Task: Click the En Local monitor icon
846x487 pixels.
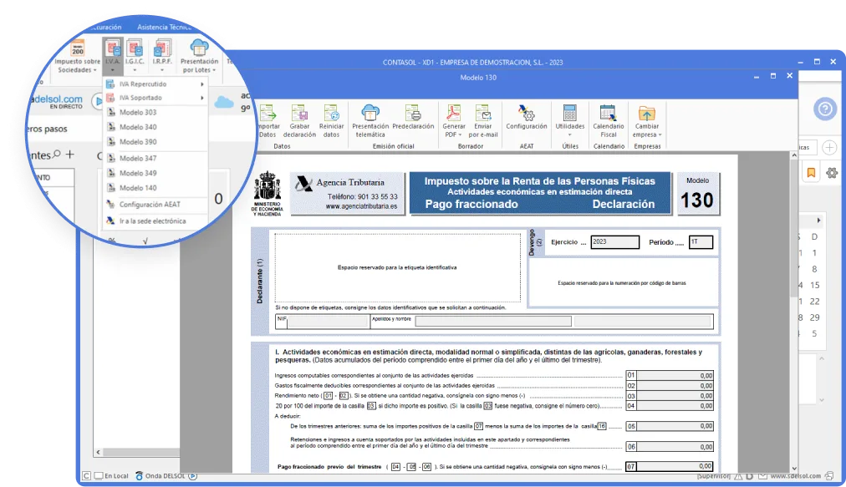Action: click(x=99, y=475)
